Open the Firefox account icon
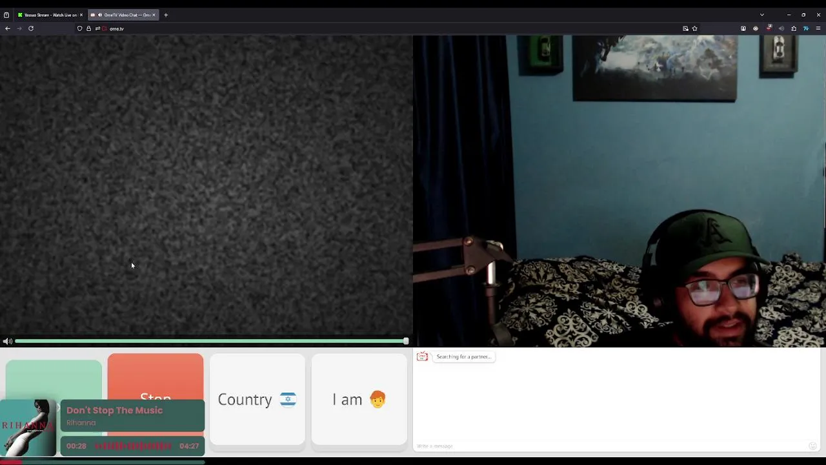 [743, 28]
